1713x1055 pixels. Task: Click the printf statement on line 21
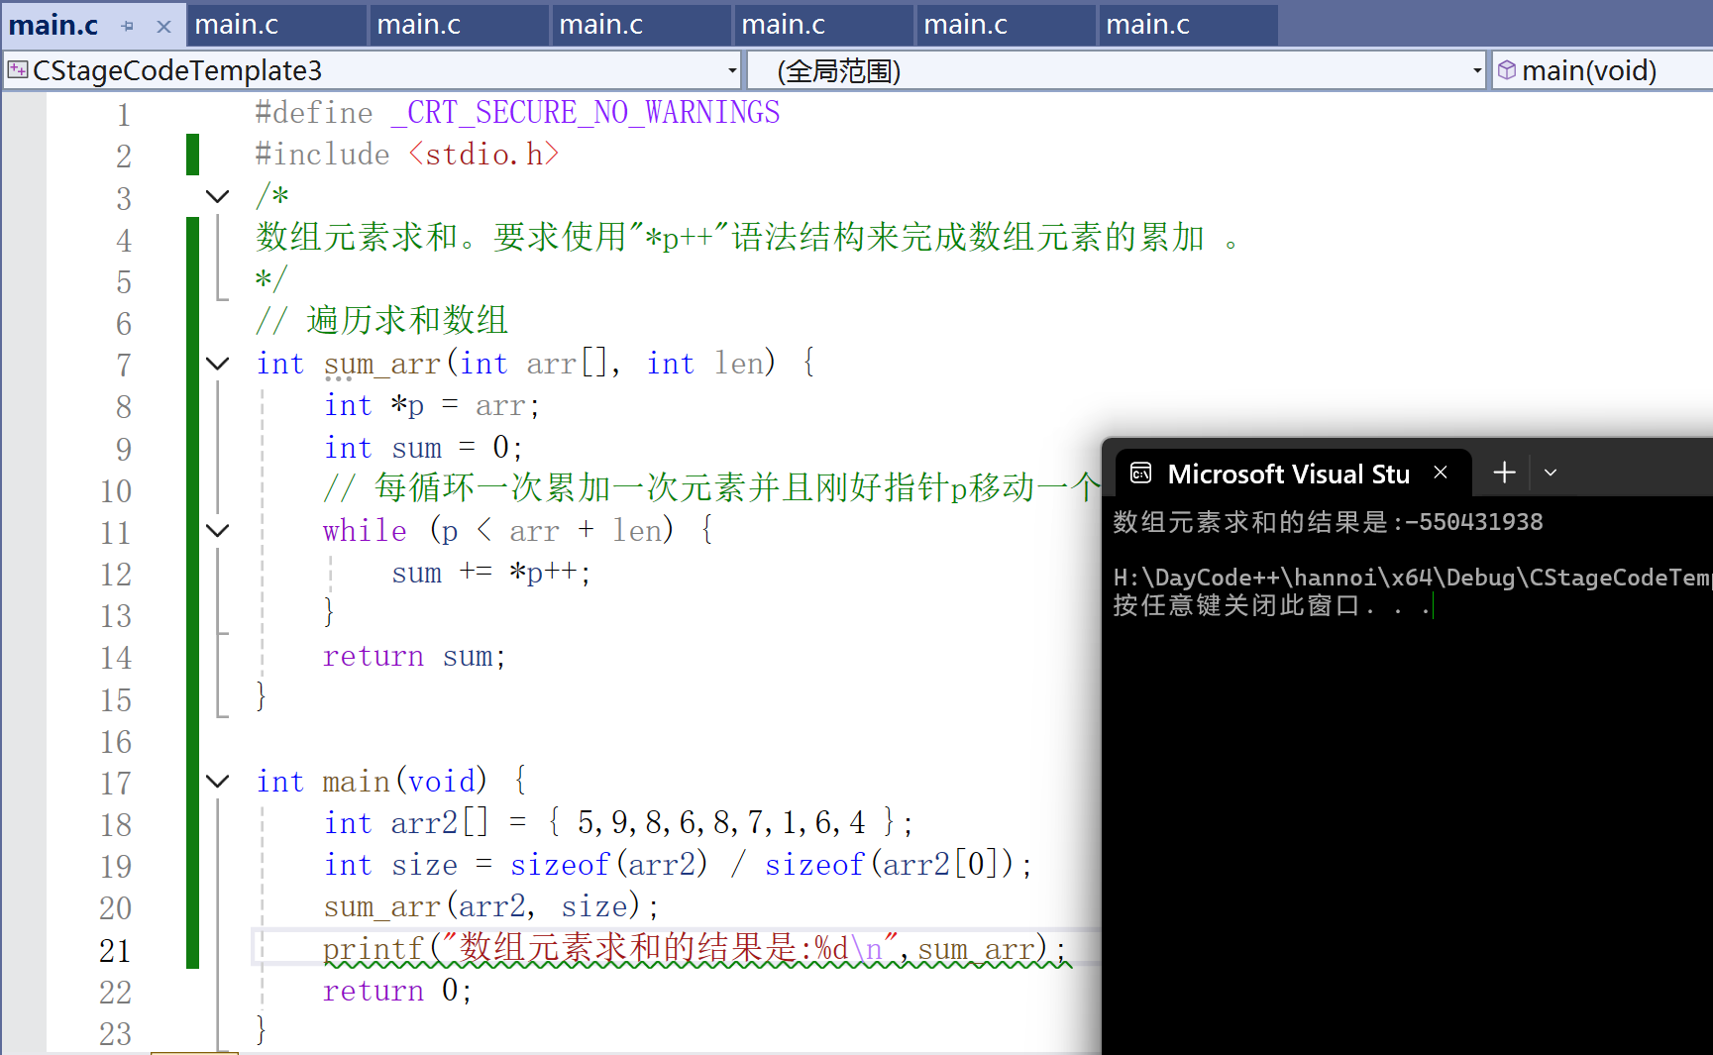(696, 949)
